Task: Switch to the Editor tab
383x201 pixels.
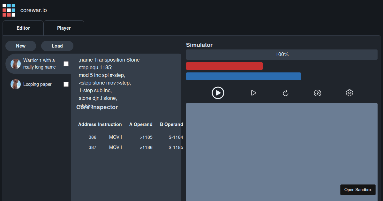Action: tap(23, 28)
